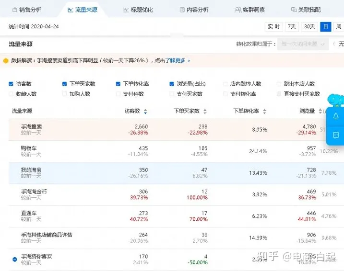
Task: Open the 转化效果归属于 dropdown
Action: click(303, 44)
